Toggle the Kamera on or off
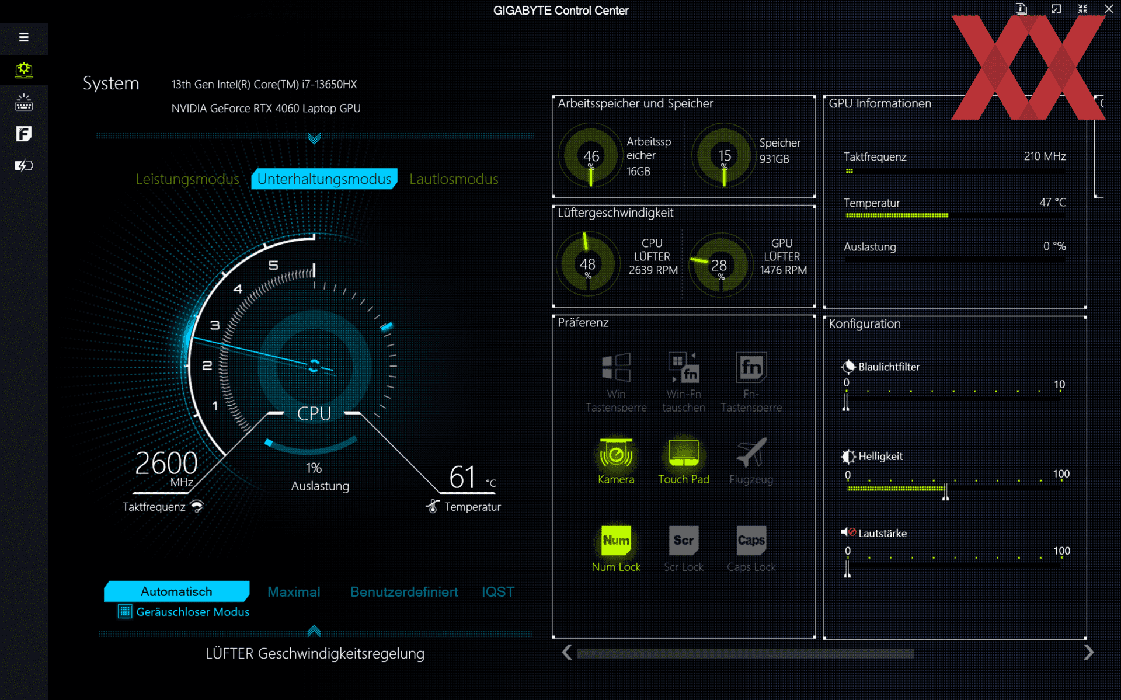The height and width of the screenshot is (700, 1121). 616,462
